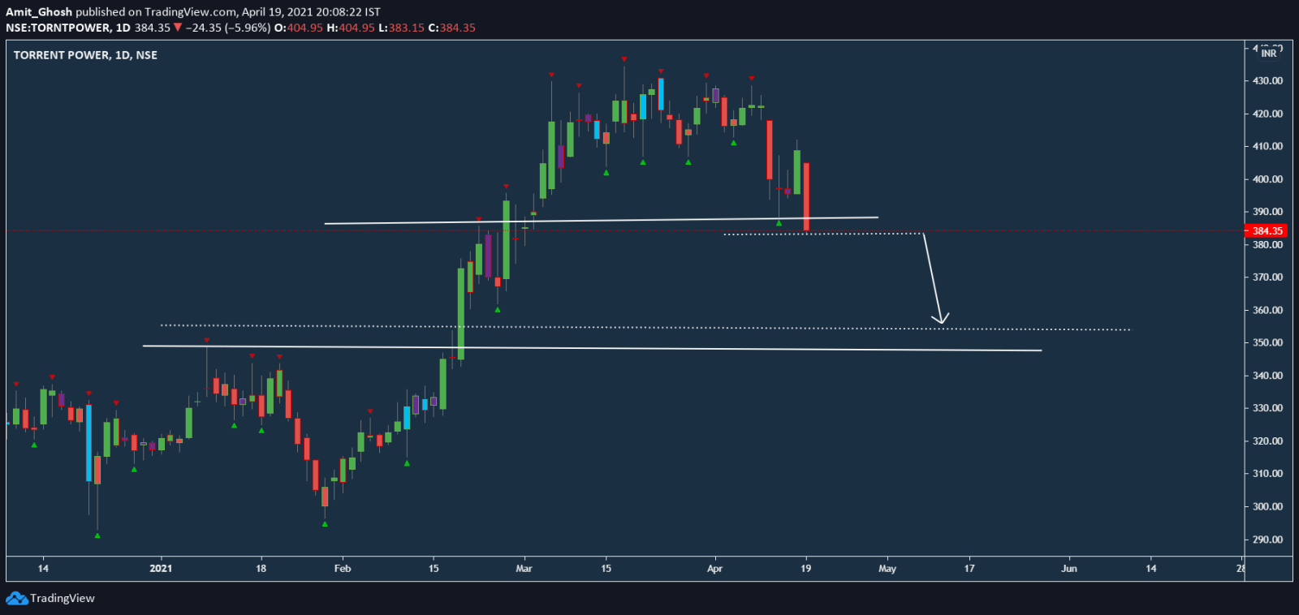Click the red 384.35 price tag on axis
This screenshot has height=615, width=1299.
click(x=1267, y=231)
